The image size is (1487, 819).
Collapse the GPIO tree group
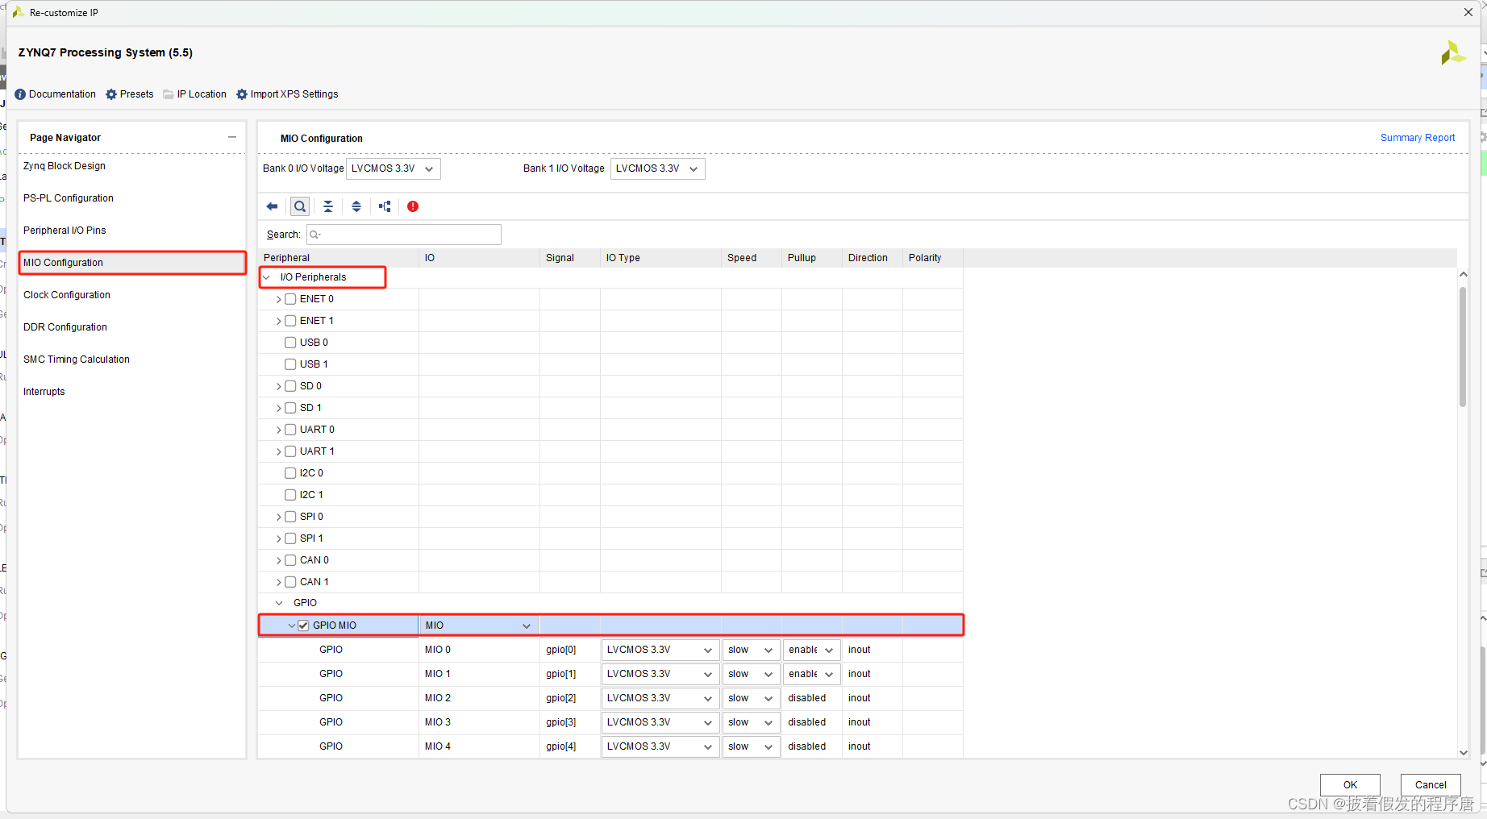click(x=279, y=603)
